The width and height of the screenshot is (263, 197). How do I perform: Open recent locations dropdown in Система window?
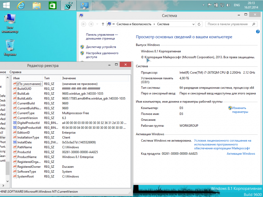tap(97, 24)
